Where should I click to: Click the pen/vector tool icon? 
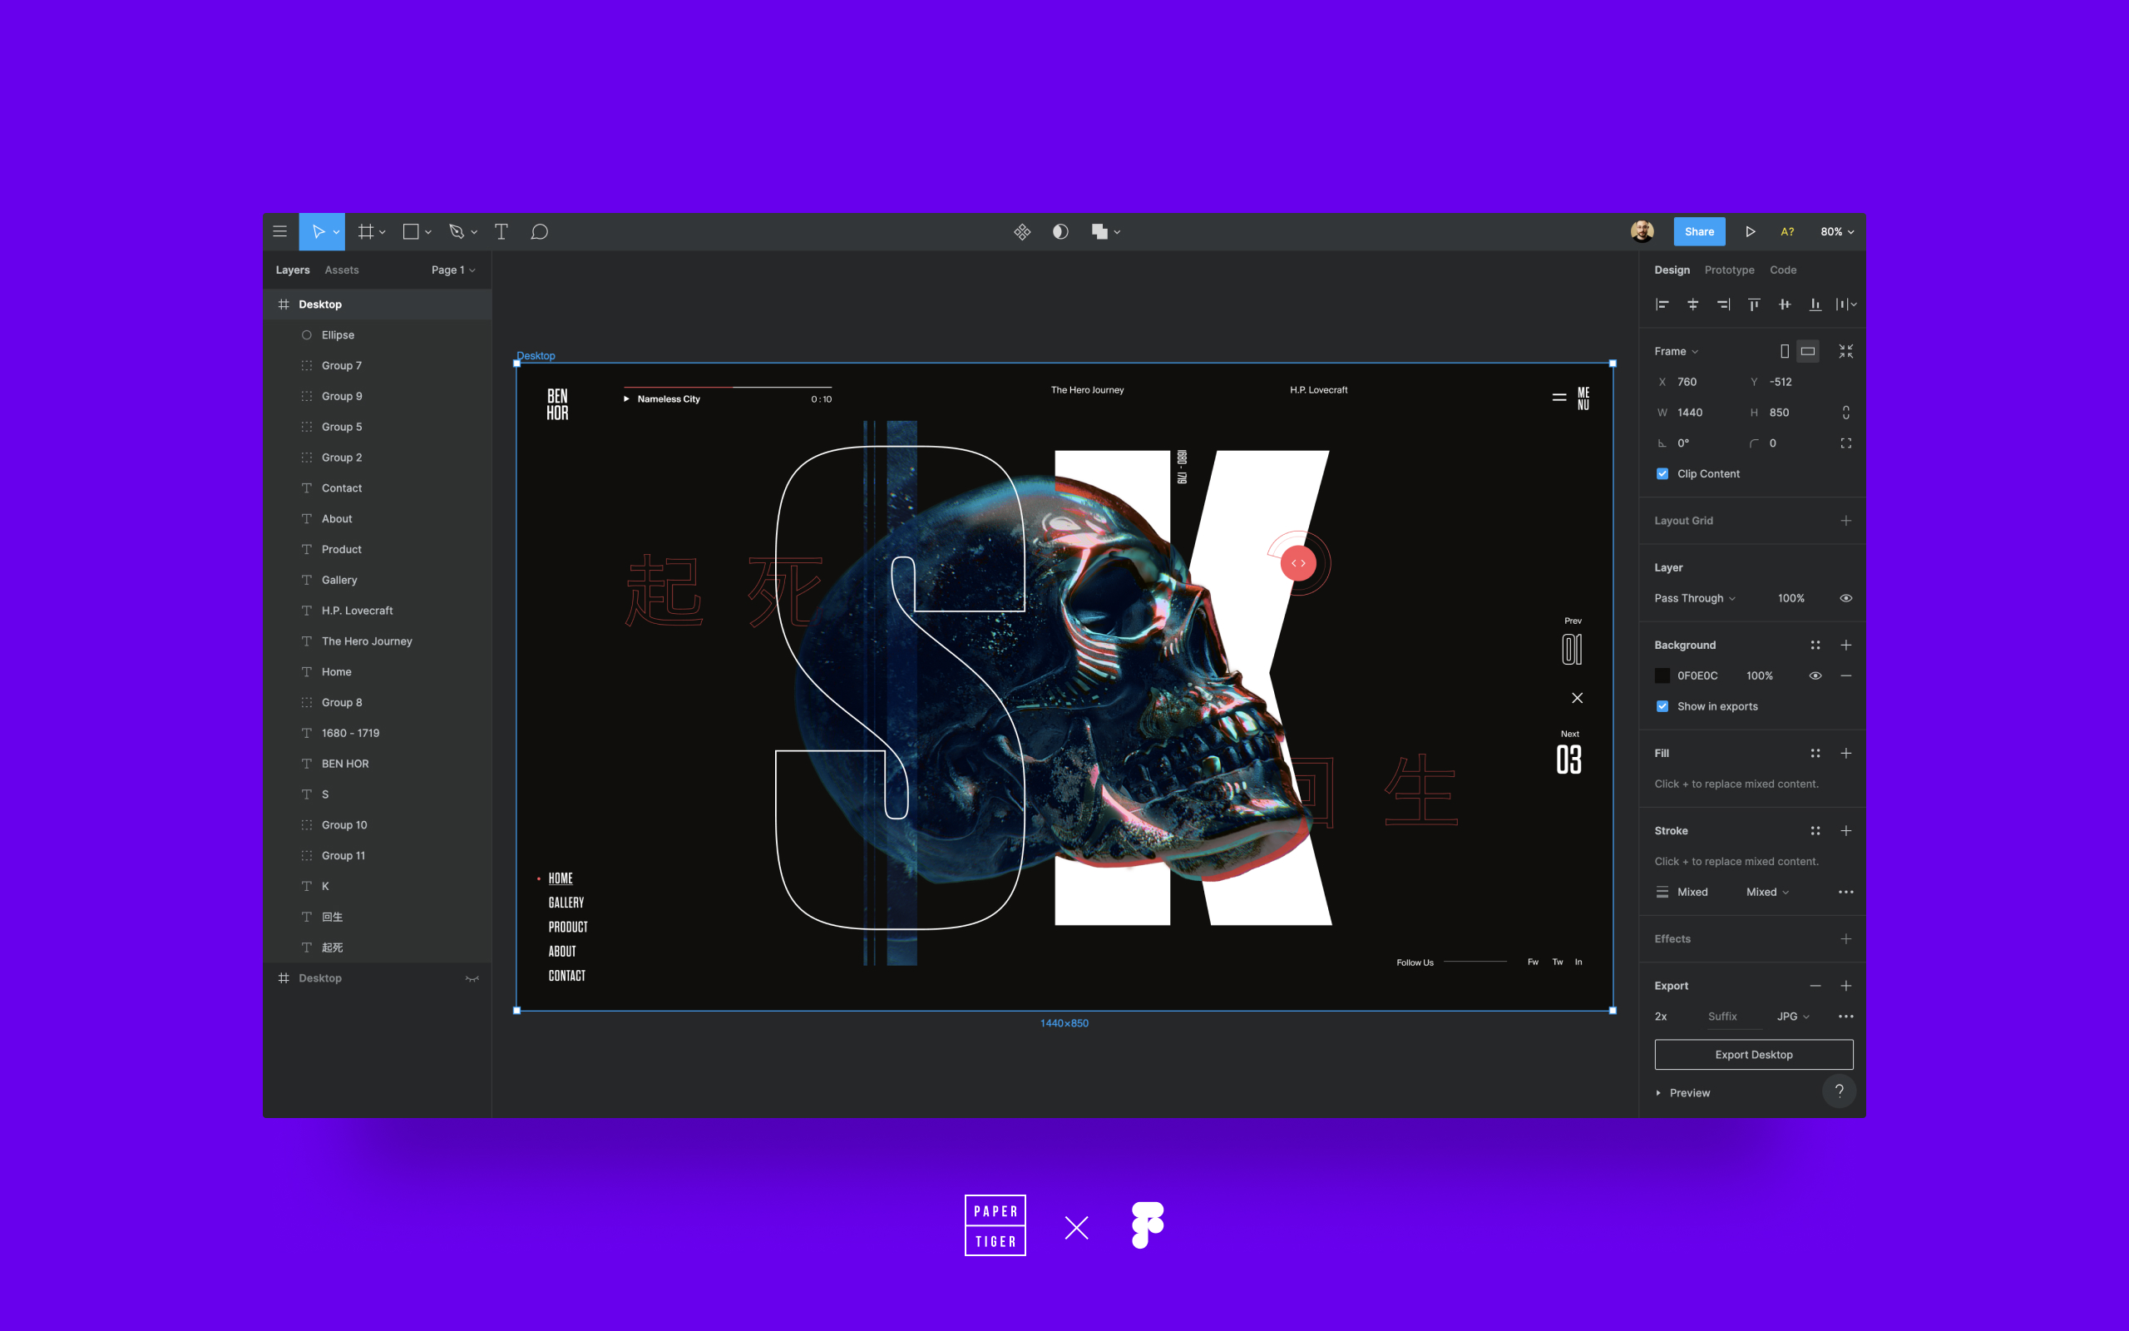click(x=457, y=231)
